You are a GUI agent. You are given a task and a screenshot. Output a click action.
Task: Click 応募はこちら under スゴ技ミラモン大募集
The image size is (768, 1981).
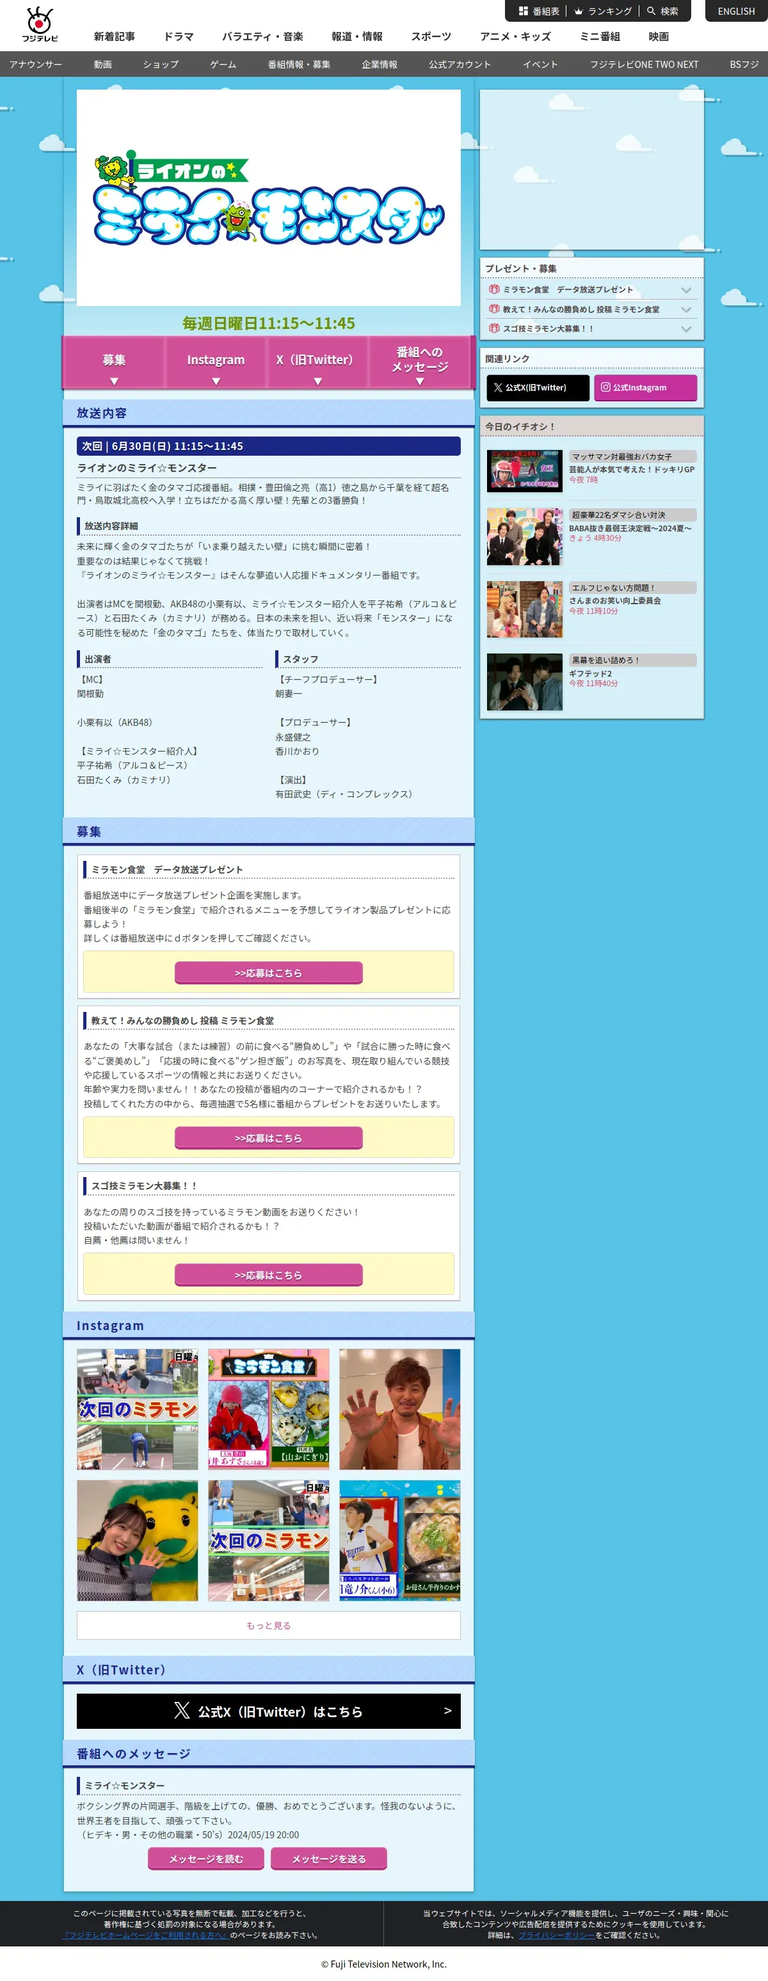[x=268, y=1275]
